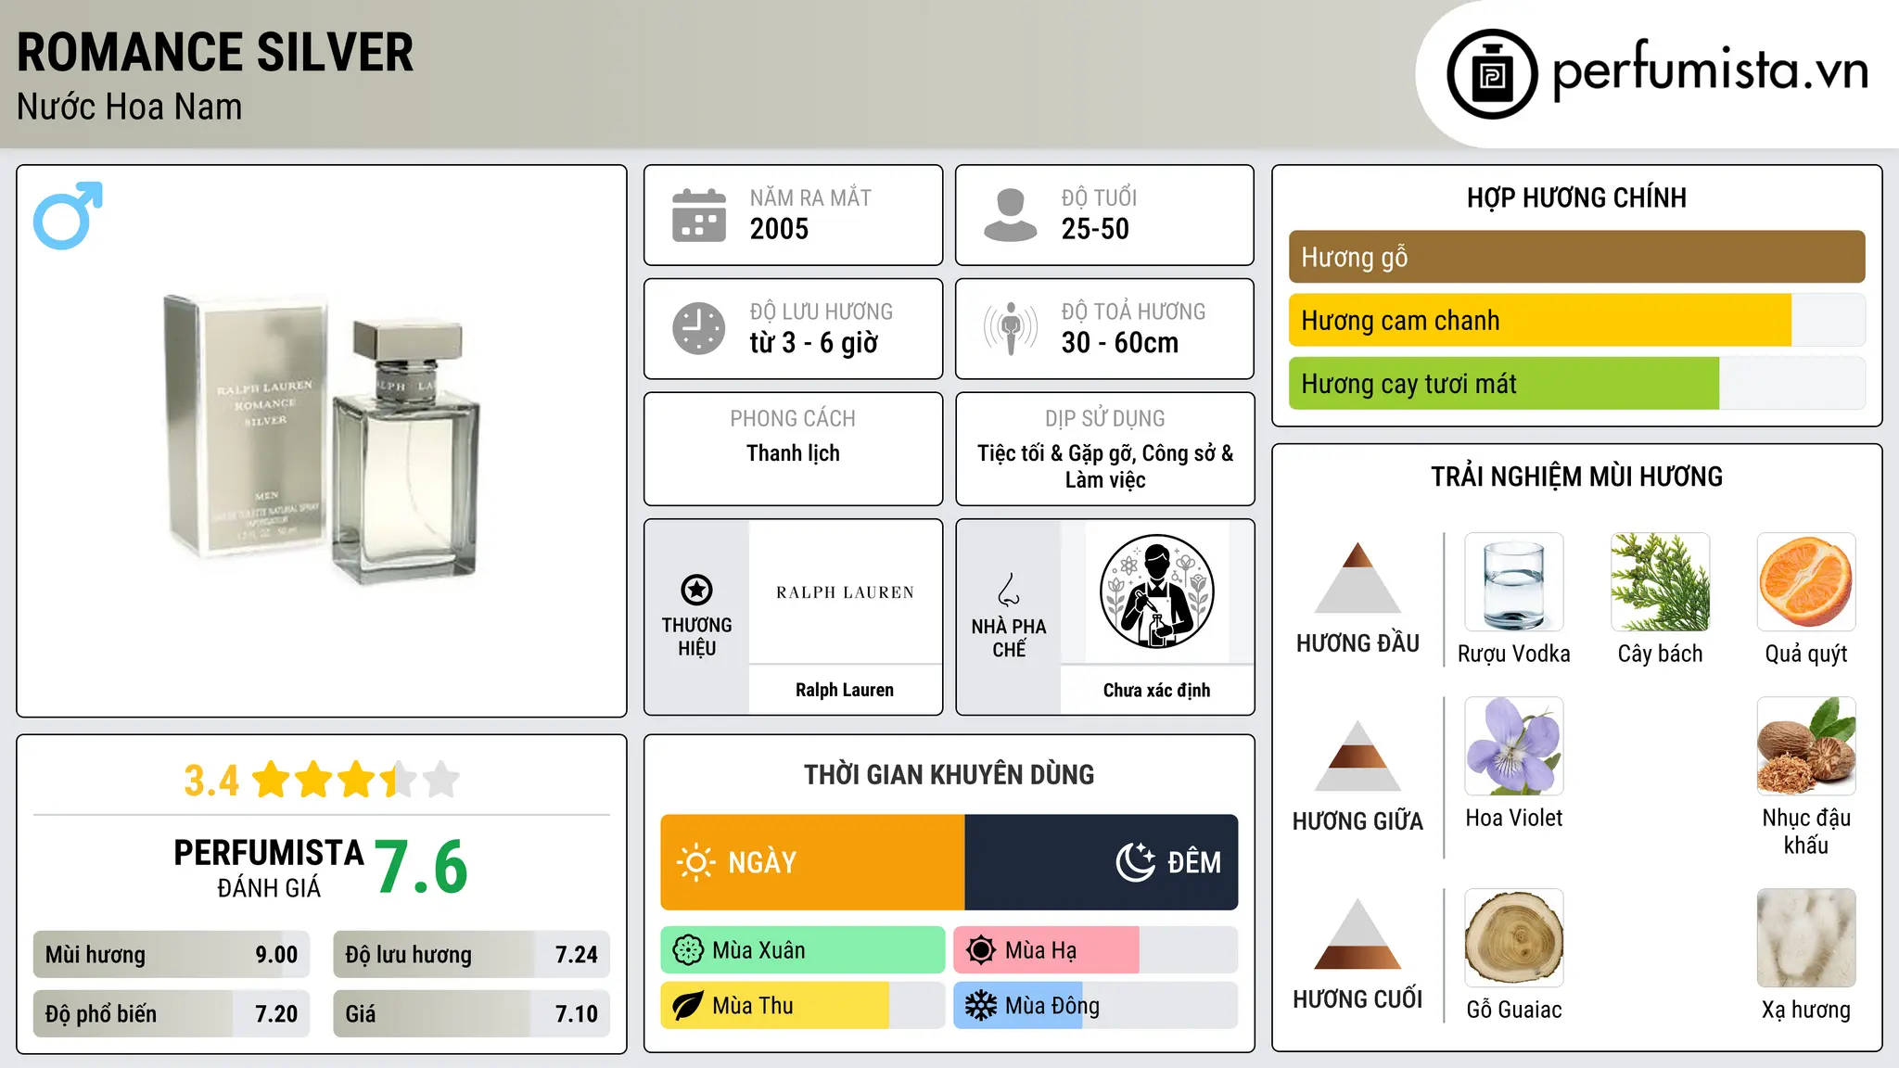Click the Xạ hương note image
The image size is (1899, 1068).
point(1806,938)
